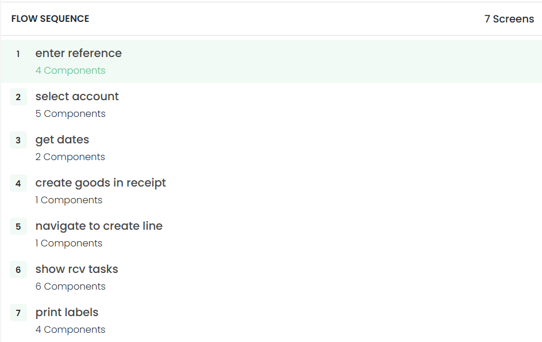Click step number 7 badge

18,313
